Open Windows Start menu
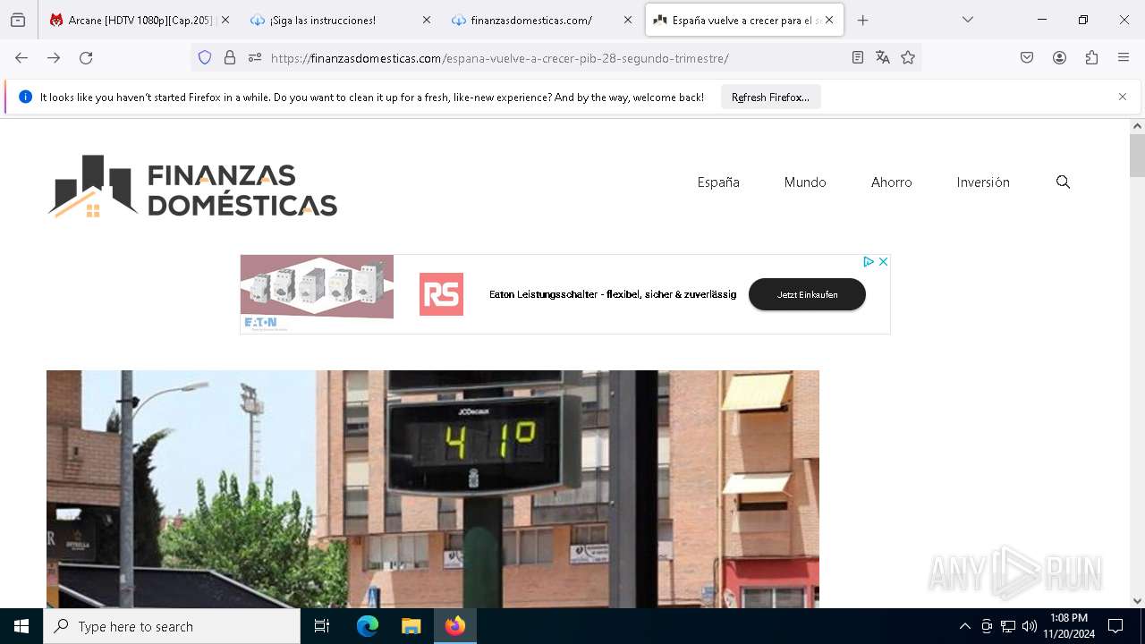1145x644 pixels. tap(21, 626)
